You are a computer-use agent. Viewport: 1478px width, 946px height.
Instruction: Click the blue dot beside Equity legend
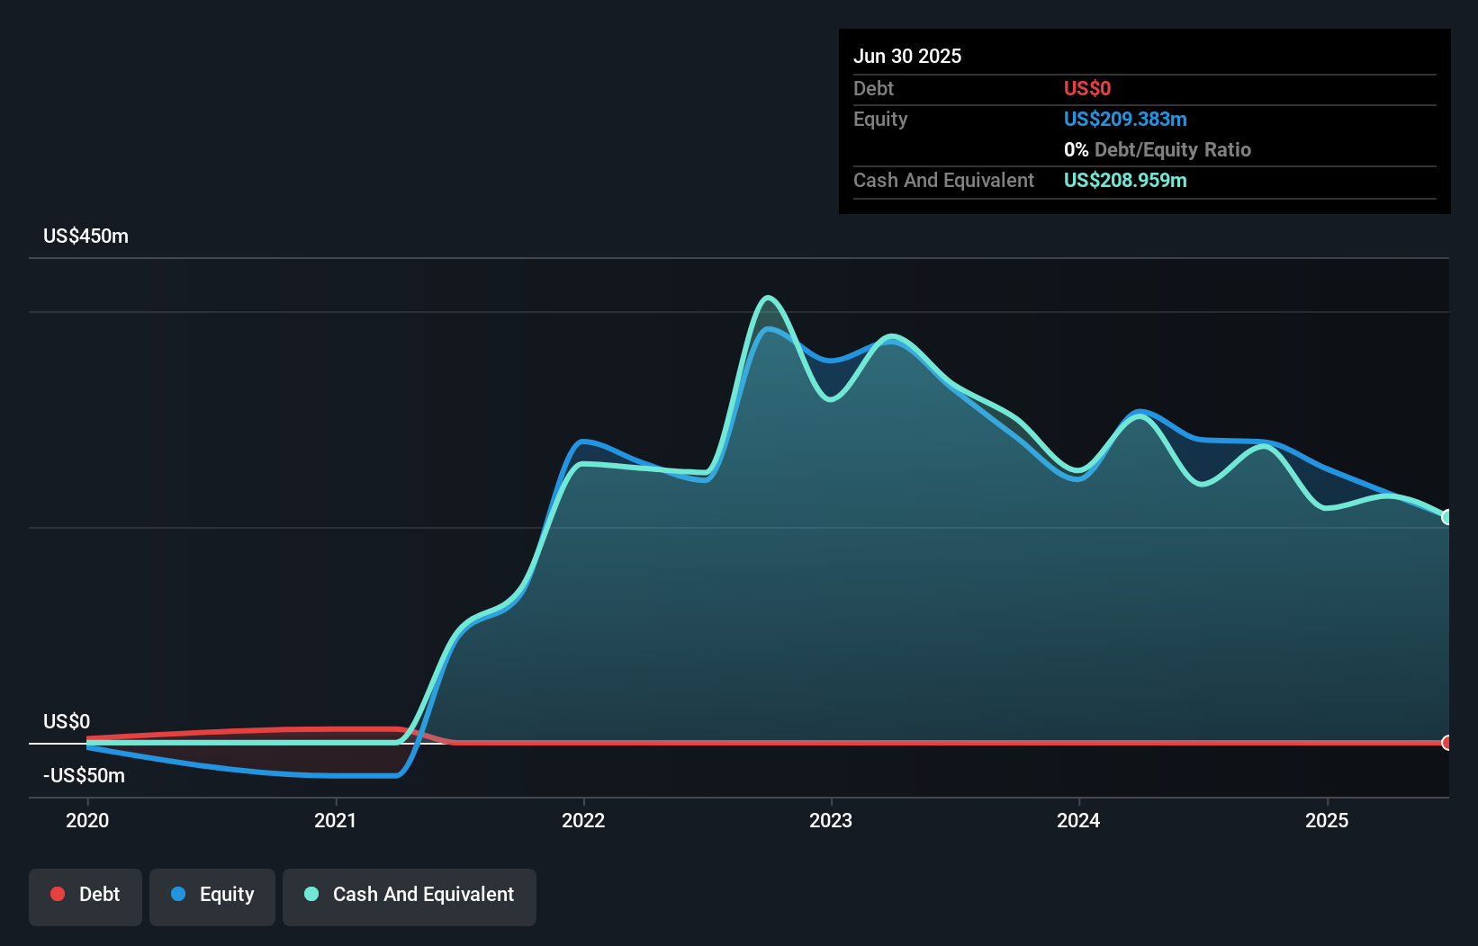[178, 894]
